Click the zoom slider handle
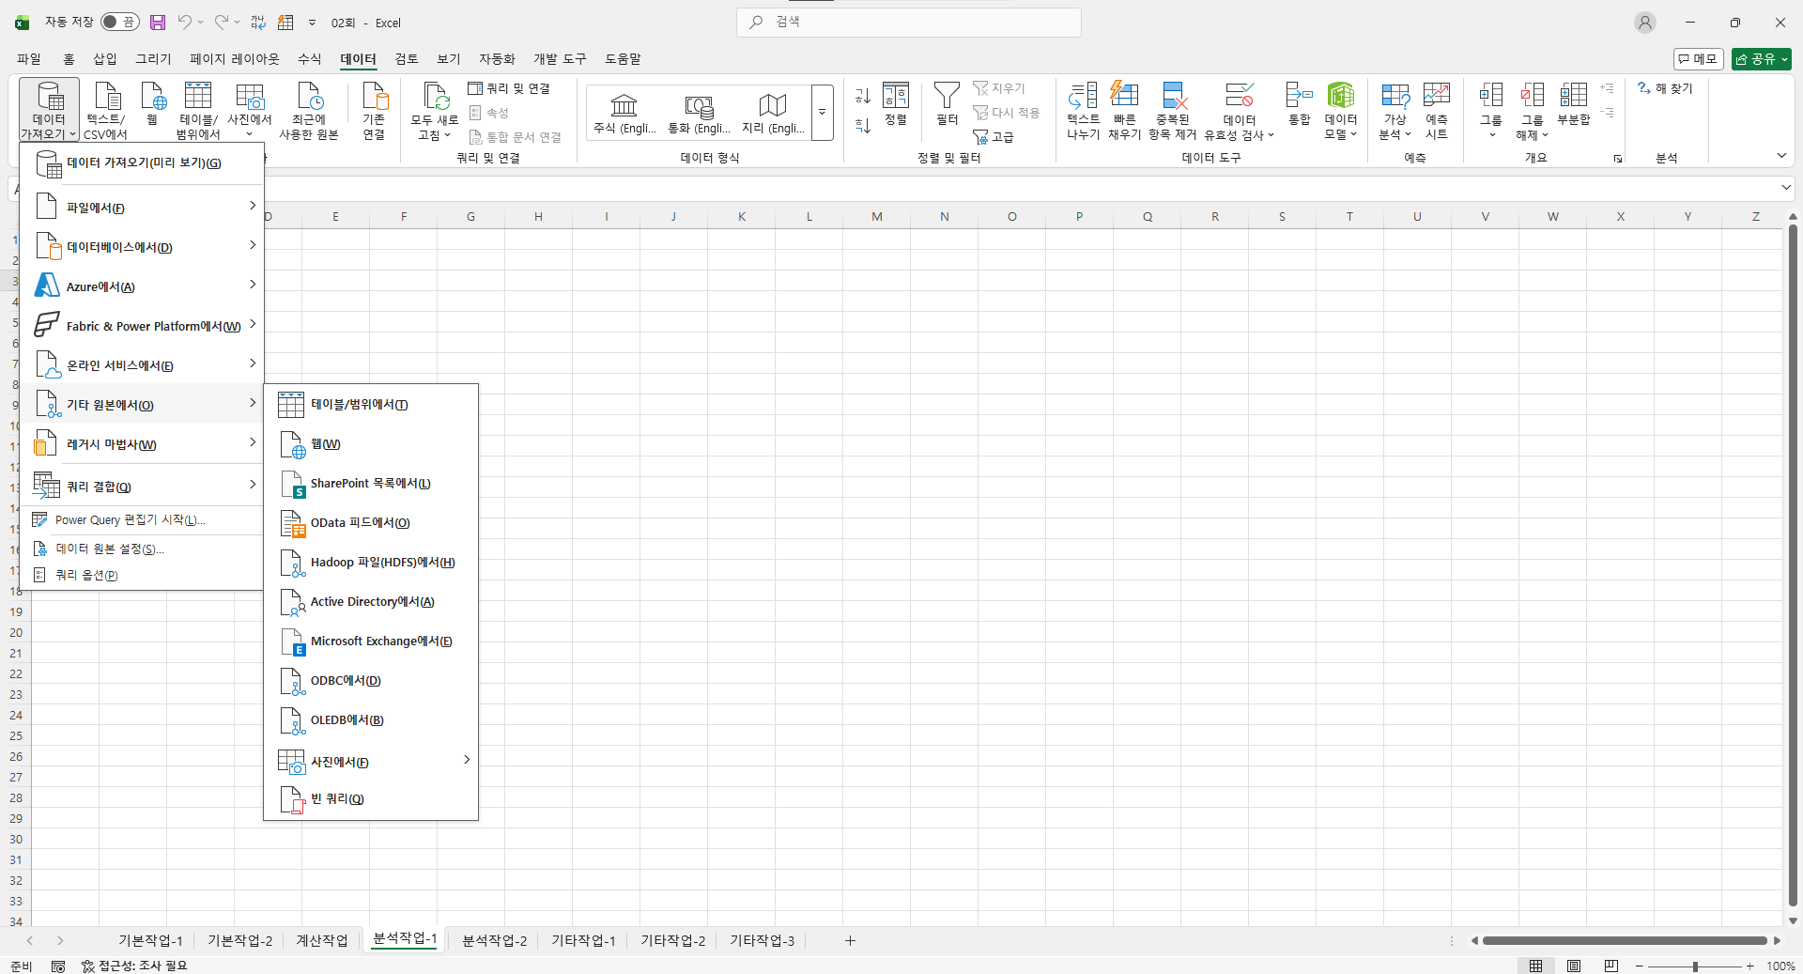 (1695, 966)
